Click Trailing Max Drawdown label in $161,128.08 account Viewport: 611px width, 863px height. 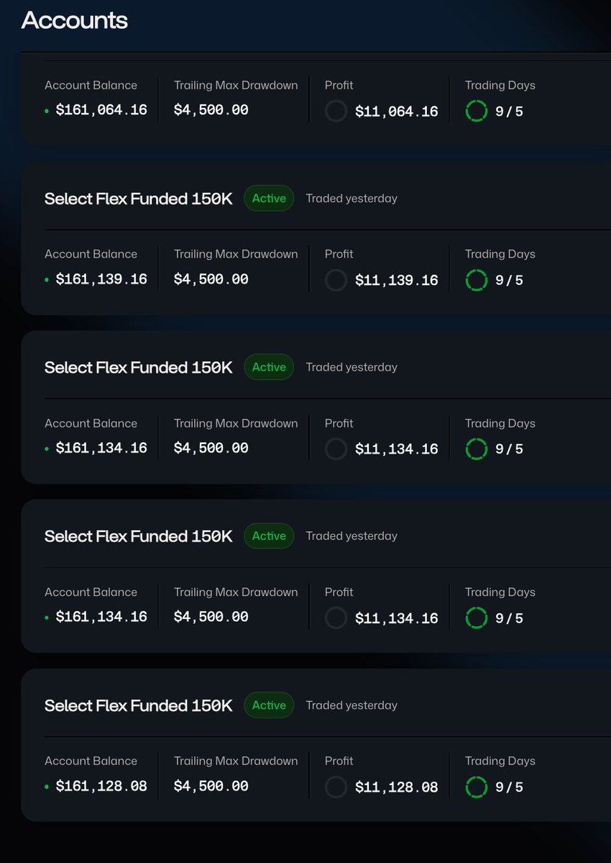(x=236, y=761)
